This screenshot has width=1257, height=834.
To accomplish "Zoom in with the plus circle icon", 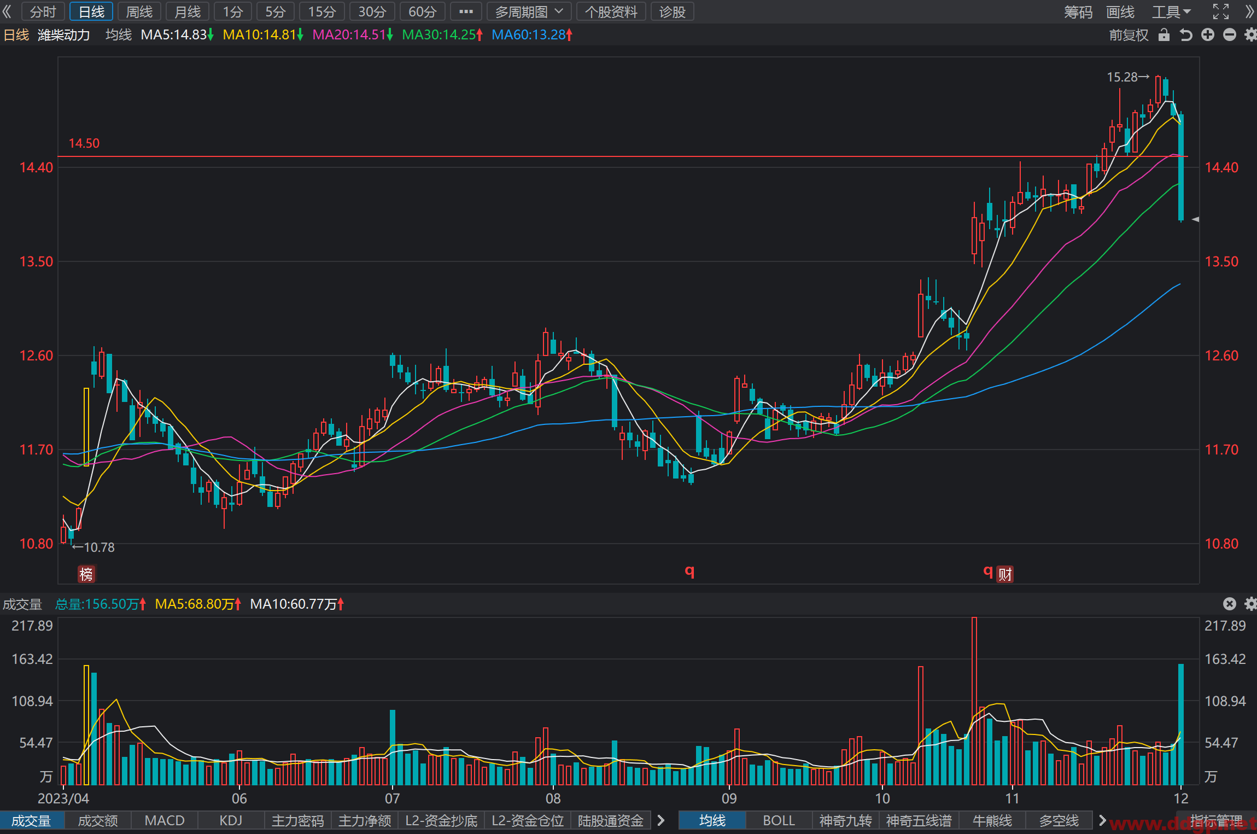I will click(1208, 35).
